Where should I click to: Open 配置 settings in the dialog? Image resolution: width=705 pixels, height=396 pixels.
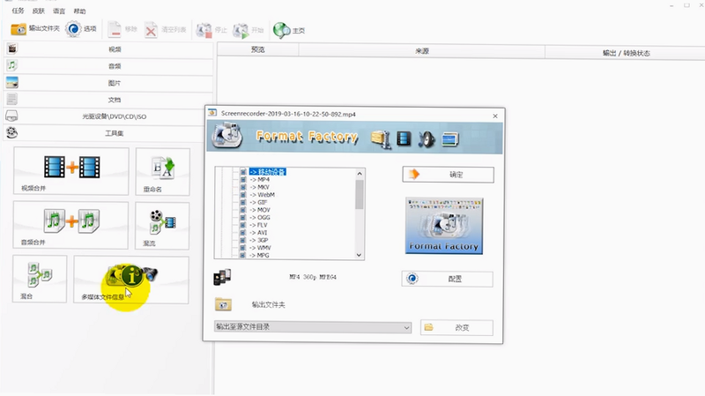[447, 279]
